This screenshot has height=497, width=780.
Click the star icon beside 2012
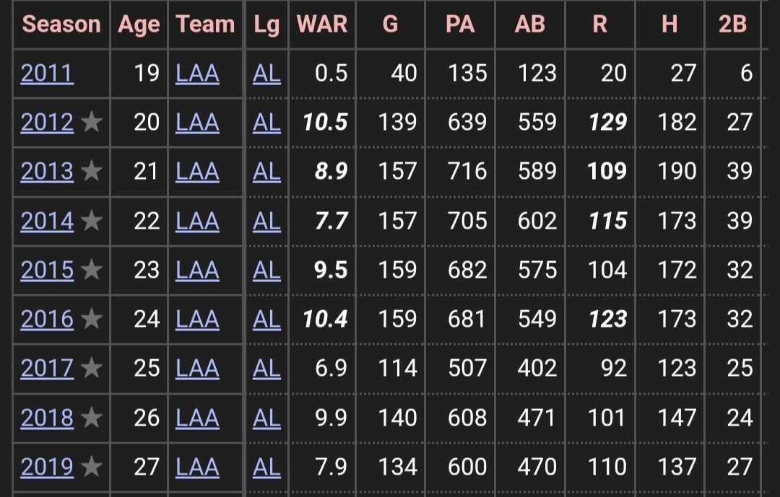pyautogui.click(x=92, y=122)
